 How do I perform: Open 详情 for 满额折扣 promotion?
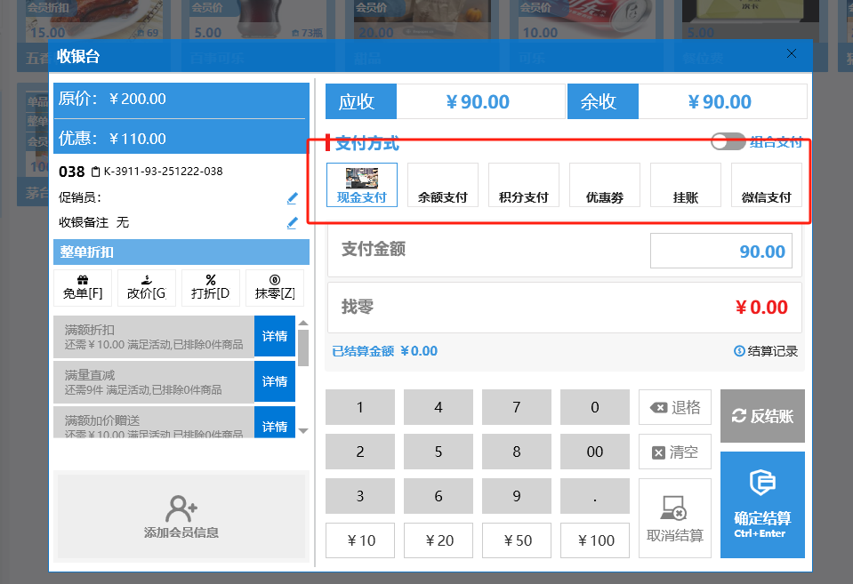pos(274,336)
